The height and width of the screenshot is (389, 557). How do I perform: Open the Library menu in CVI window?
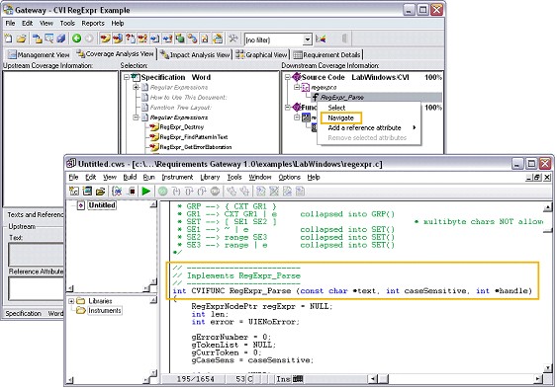pos(210,177)
